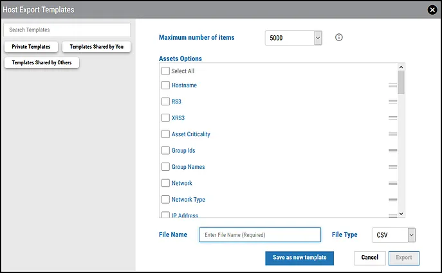Screen dimensions: 442x273
Task: Click the reorder handle for Network row
Action: point(392,183)
